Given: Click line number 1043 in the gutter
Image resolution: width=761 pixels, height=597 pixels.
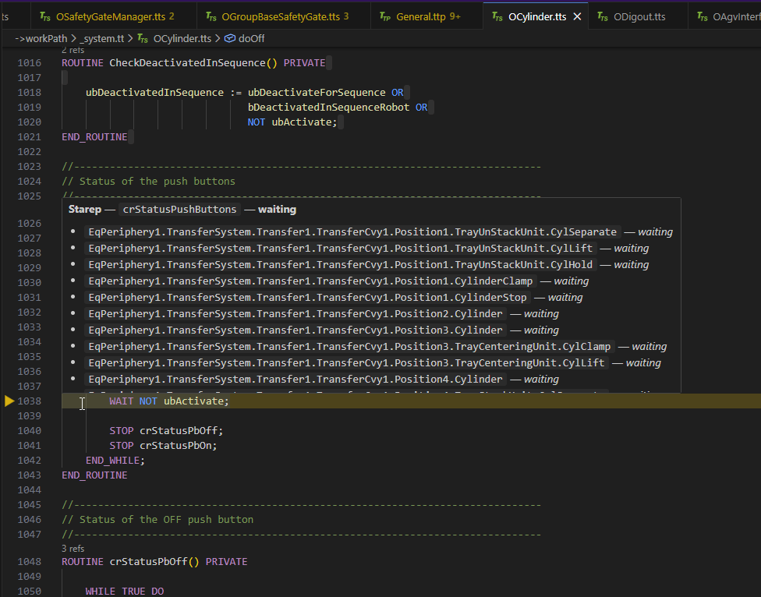Looking at the screenshot, I should tap(29, 475).
